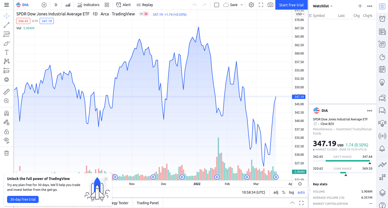Viewport: 388px width, 208px height.
Task: Open the hamburger main menu
Action: point(7,5)
